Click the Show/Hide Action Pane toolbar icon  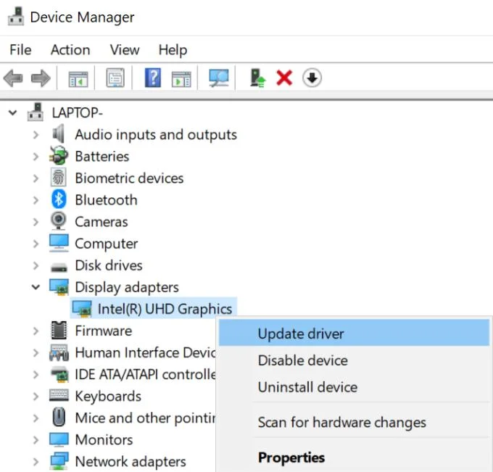pyautogui.click(x=181, y=78)
